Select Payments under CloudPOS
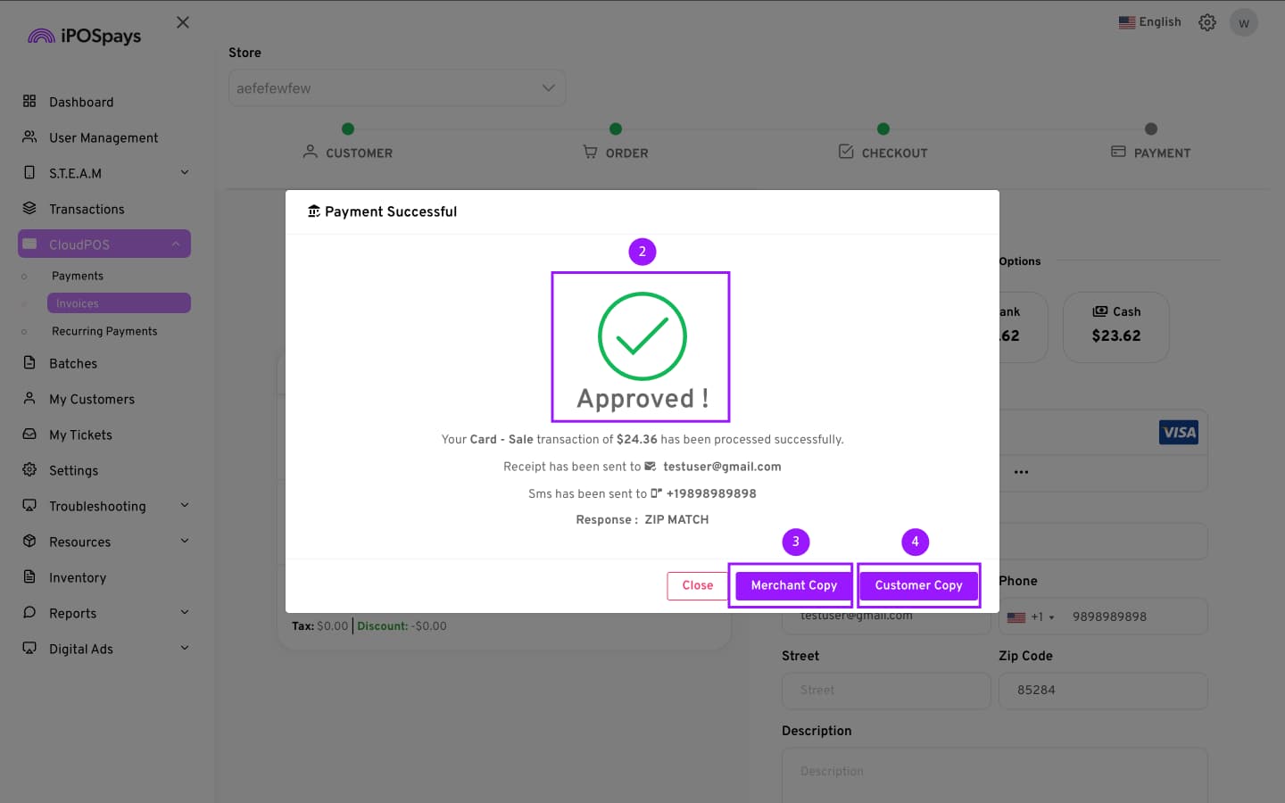Image resolution: width=1285 pixels, height=803 pixels. click(78, 276)
